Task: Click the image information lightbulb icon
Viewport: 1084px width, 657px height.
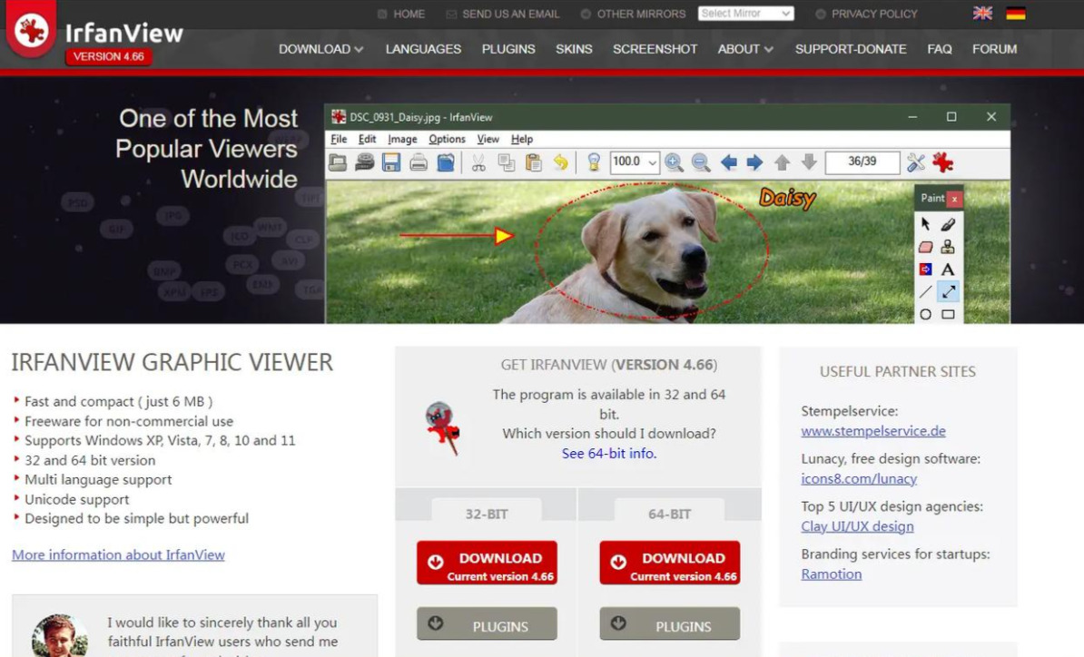Action: coord(593,162)
